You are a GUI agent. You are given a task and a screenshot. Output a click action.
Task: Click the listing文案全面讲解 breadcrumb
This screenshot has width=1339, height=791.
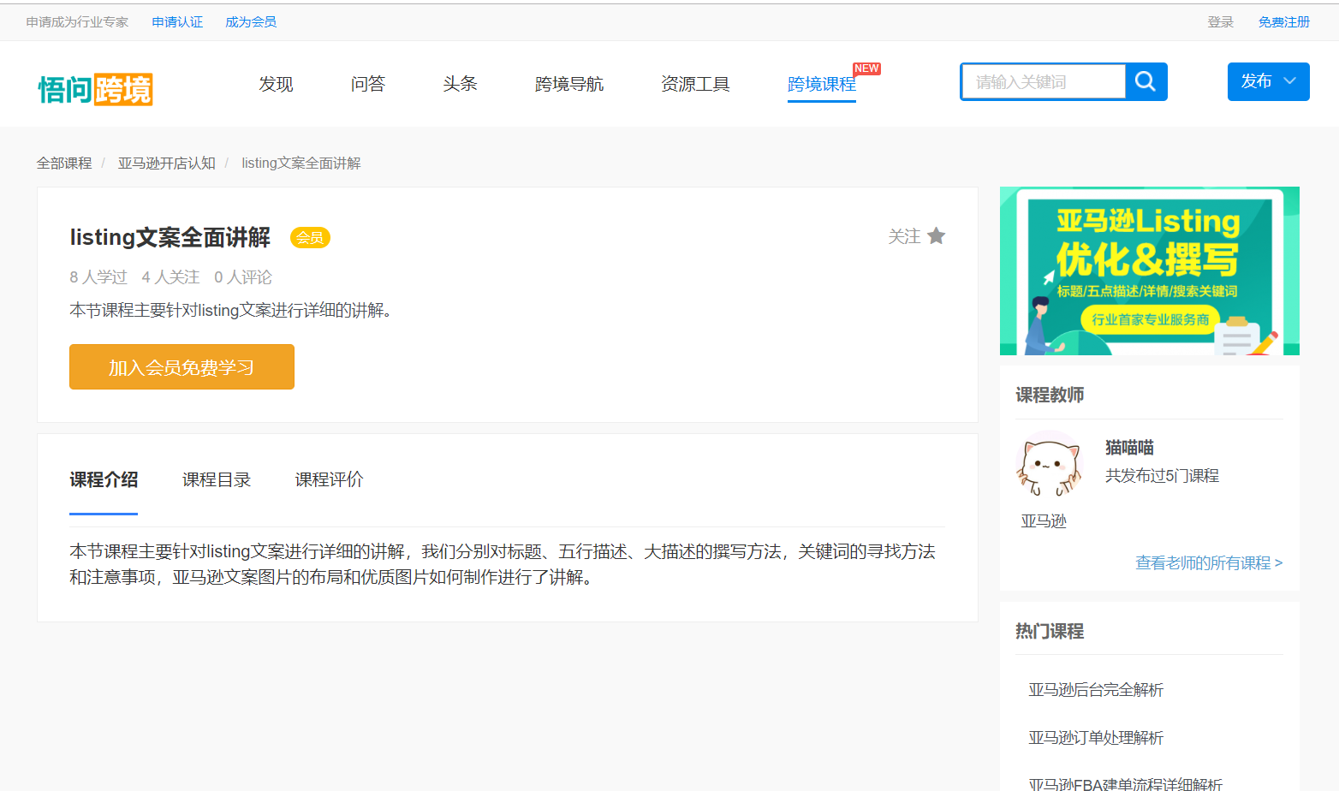pyautogui.click(x=301, y=163)
